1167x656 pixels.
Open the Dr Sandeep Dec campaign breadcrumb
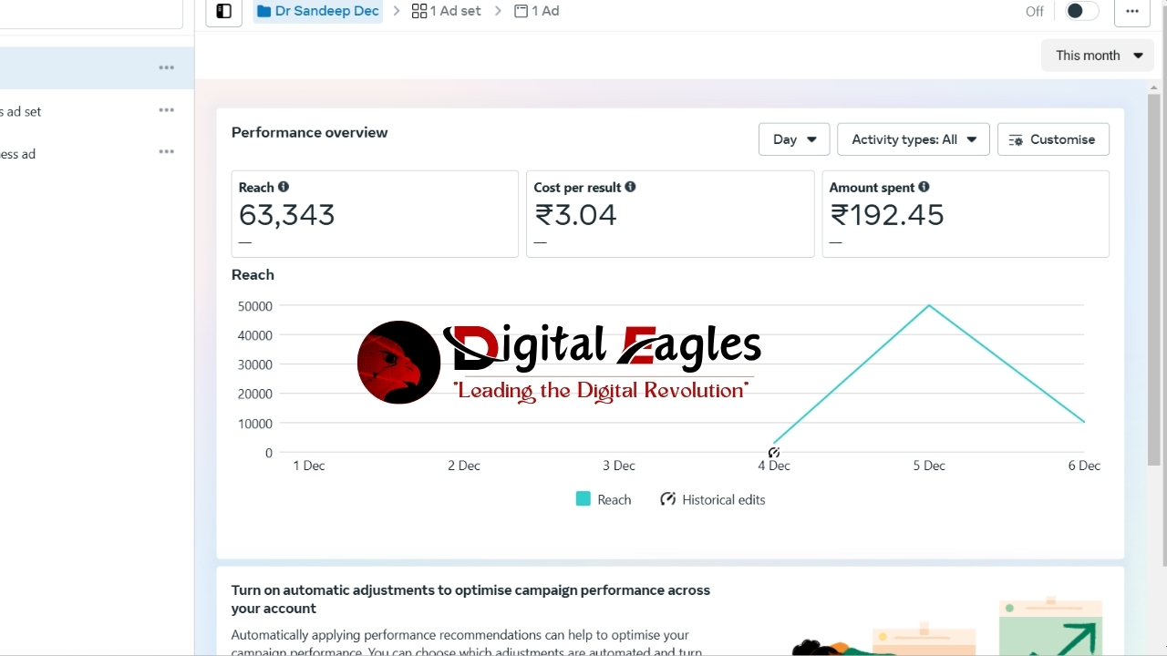318,11
